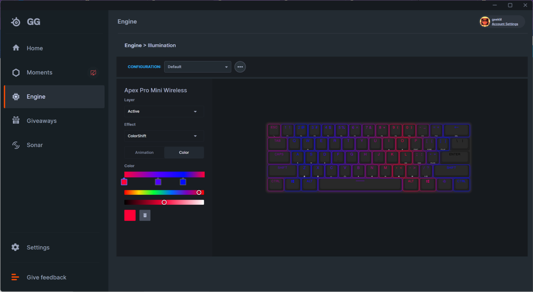Open the Effect dropdown set to ColorShift

tap(163, 136)
